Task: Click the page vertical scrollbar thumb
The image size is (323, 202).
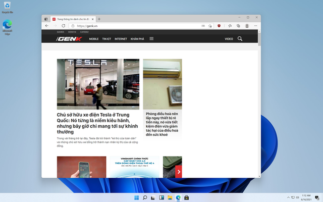Action: coord(259,39)
